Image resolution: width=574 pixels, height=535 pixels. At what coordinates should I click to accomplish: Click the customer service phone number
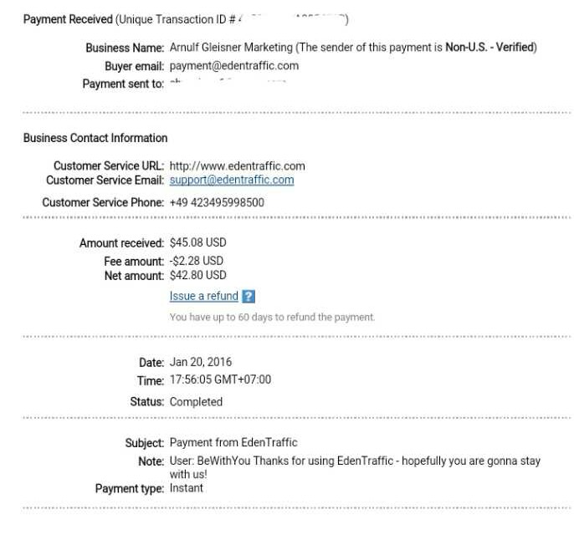point(217,202)
